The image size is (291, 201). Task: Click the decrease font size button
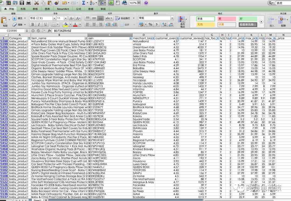(78, 18)
